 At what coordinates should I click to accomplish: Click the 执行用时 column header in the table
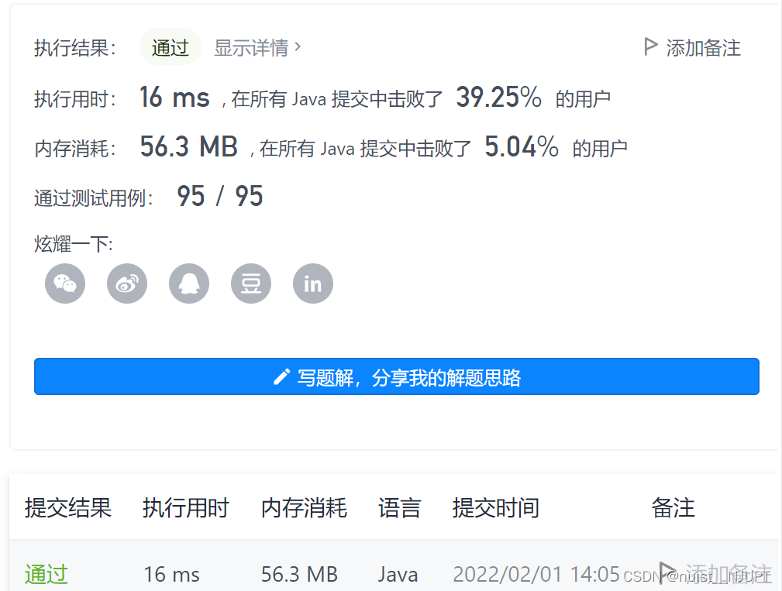(185, 508)
